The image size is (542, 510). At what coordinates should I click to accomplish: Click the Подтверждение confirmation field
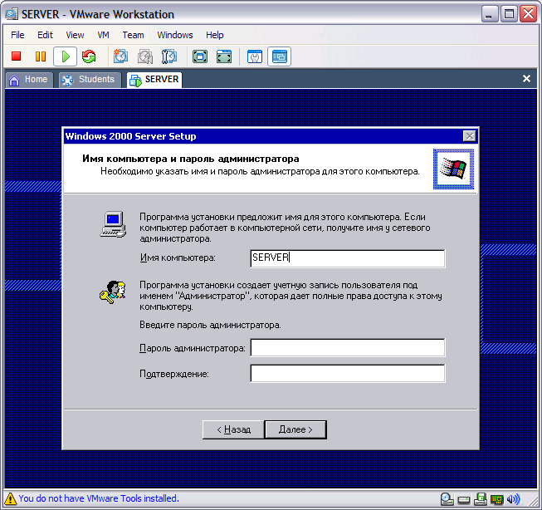[x=348, y=373]
